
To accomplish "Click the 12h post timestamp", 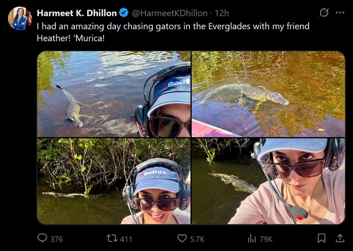I will (x=222, y=13).
